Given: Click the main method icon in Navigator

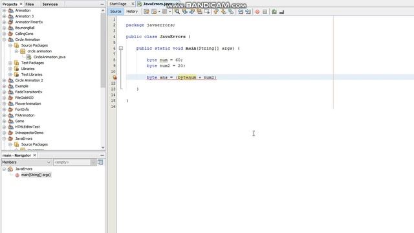Looking at the screenshot, I should point(17,175).
